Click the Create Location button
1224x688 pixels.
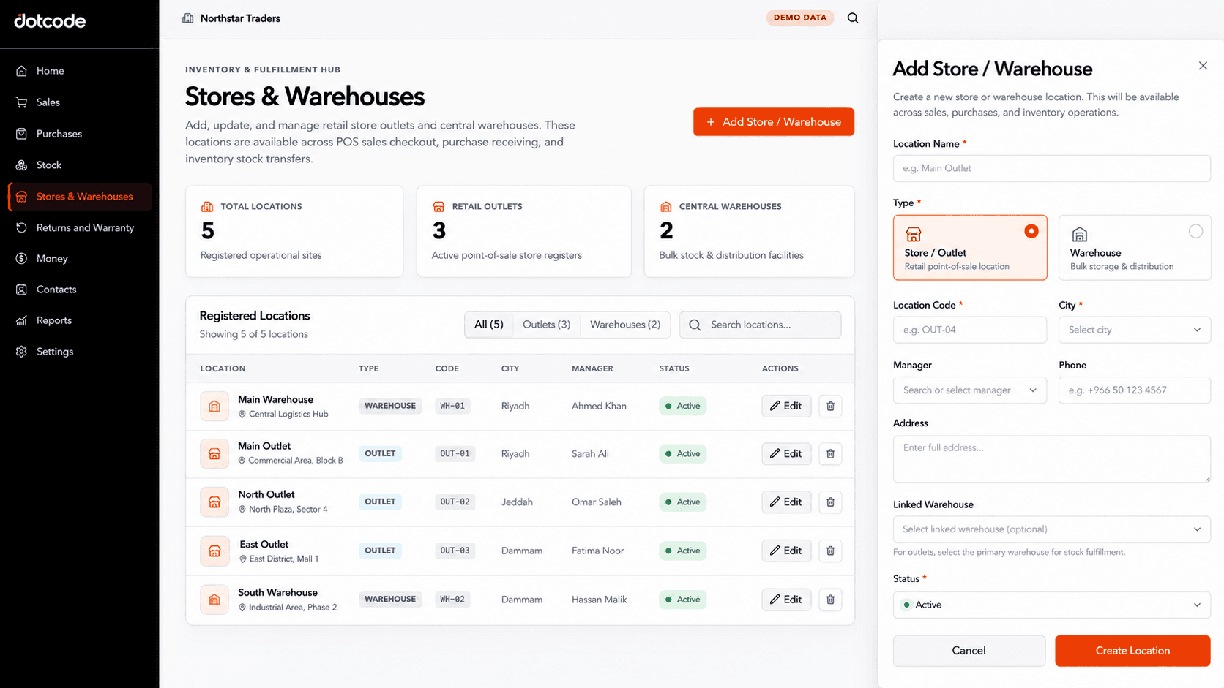click(x=1132, y=651)
